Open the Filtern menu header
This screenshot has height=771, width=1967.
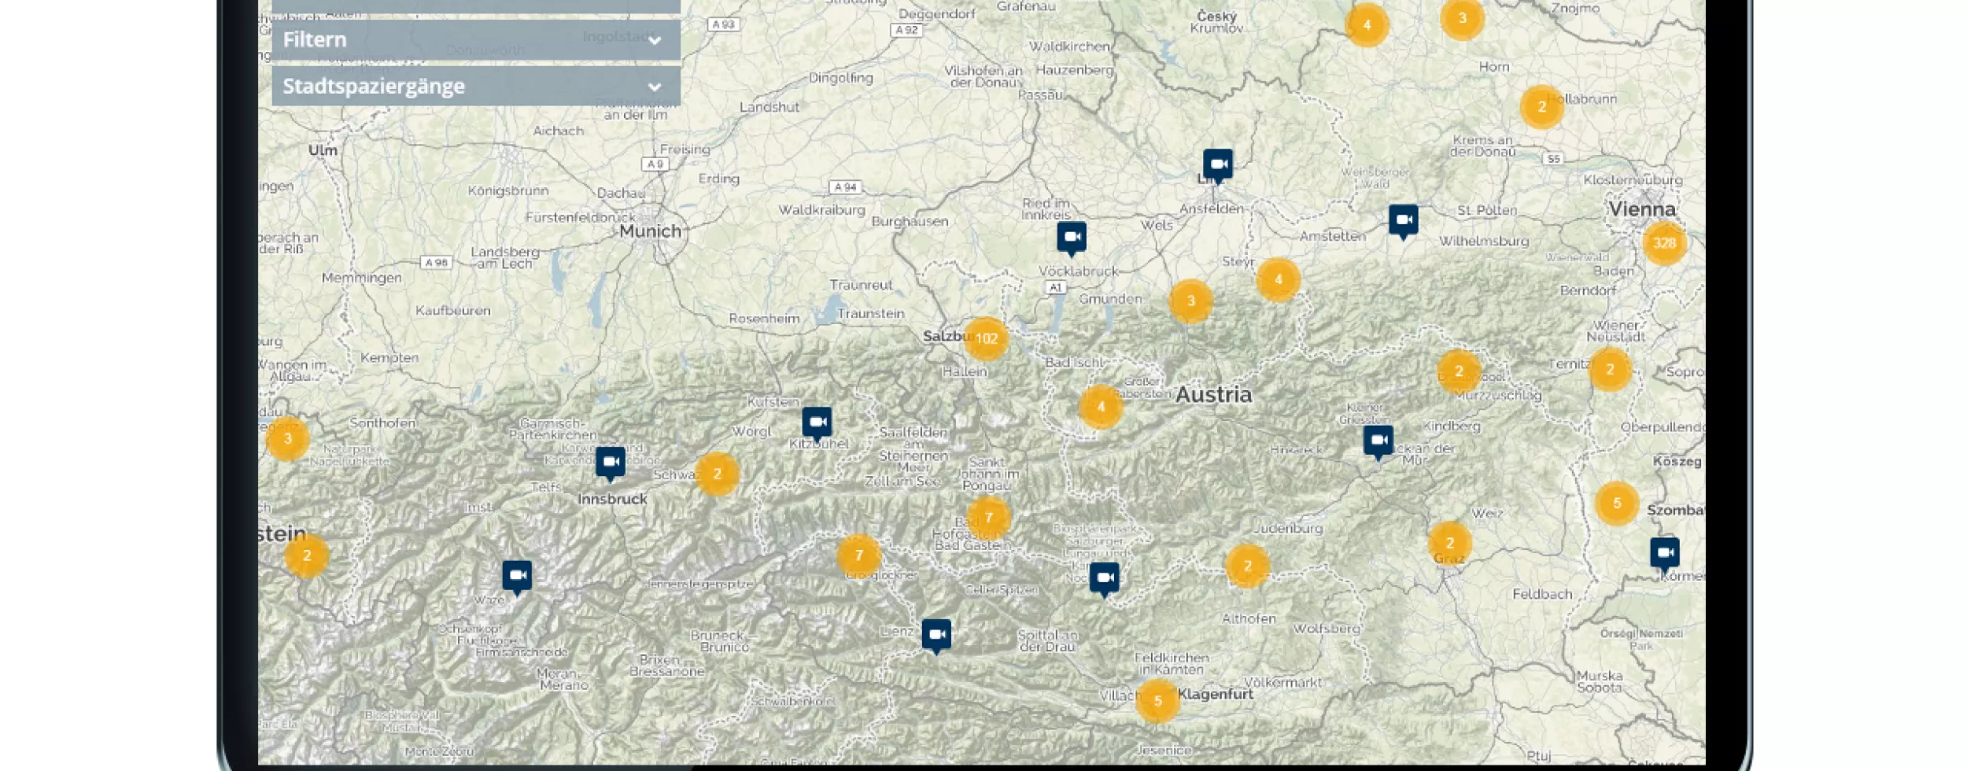point(316,39)
